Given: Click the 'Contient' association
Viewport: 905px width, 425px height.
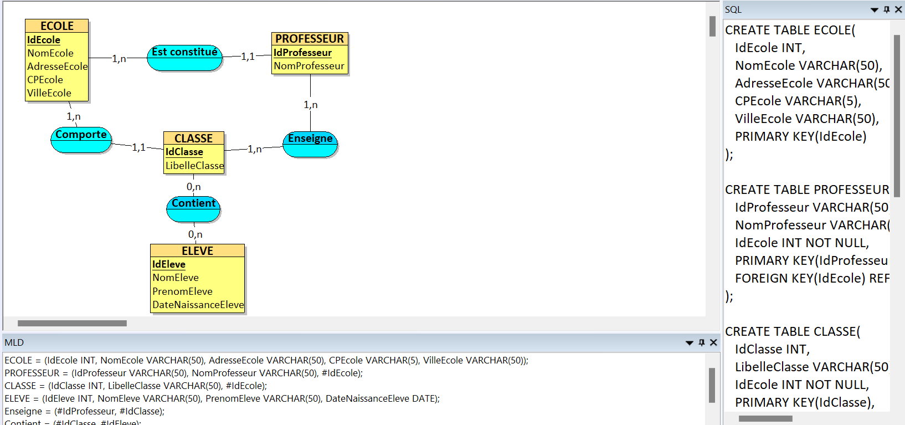Looking at the screenshot, I should (x=193, y=209).
